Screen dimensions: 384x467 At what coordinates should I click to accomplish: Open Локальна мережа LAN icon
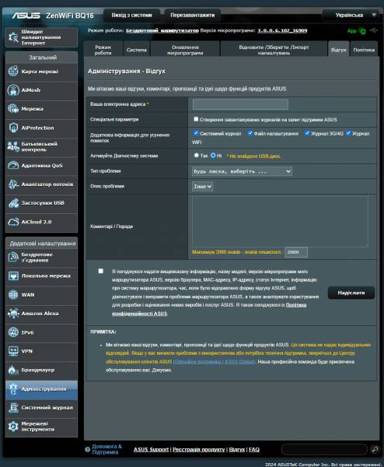tap(13, 276)
